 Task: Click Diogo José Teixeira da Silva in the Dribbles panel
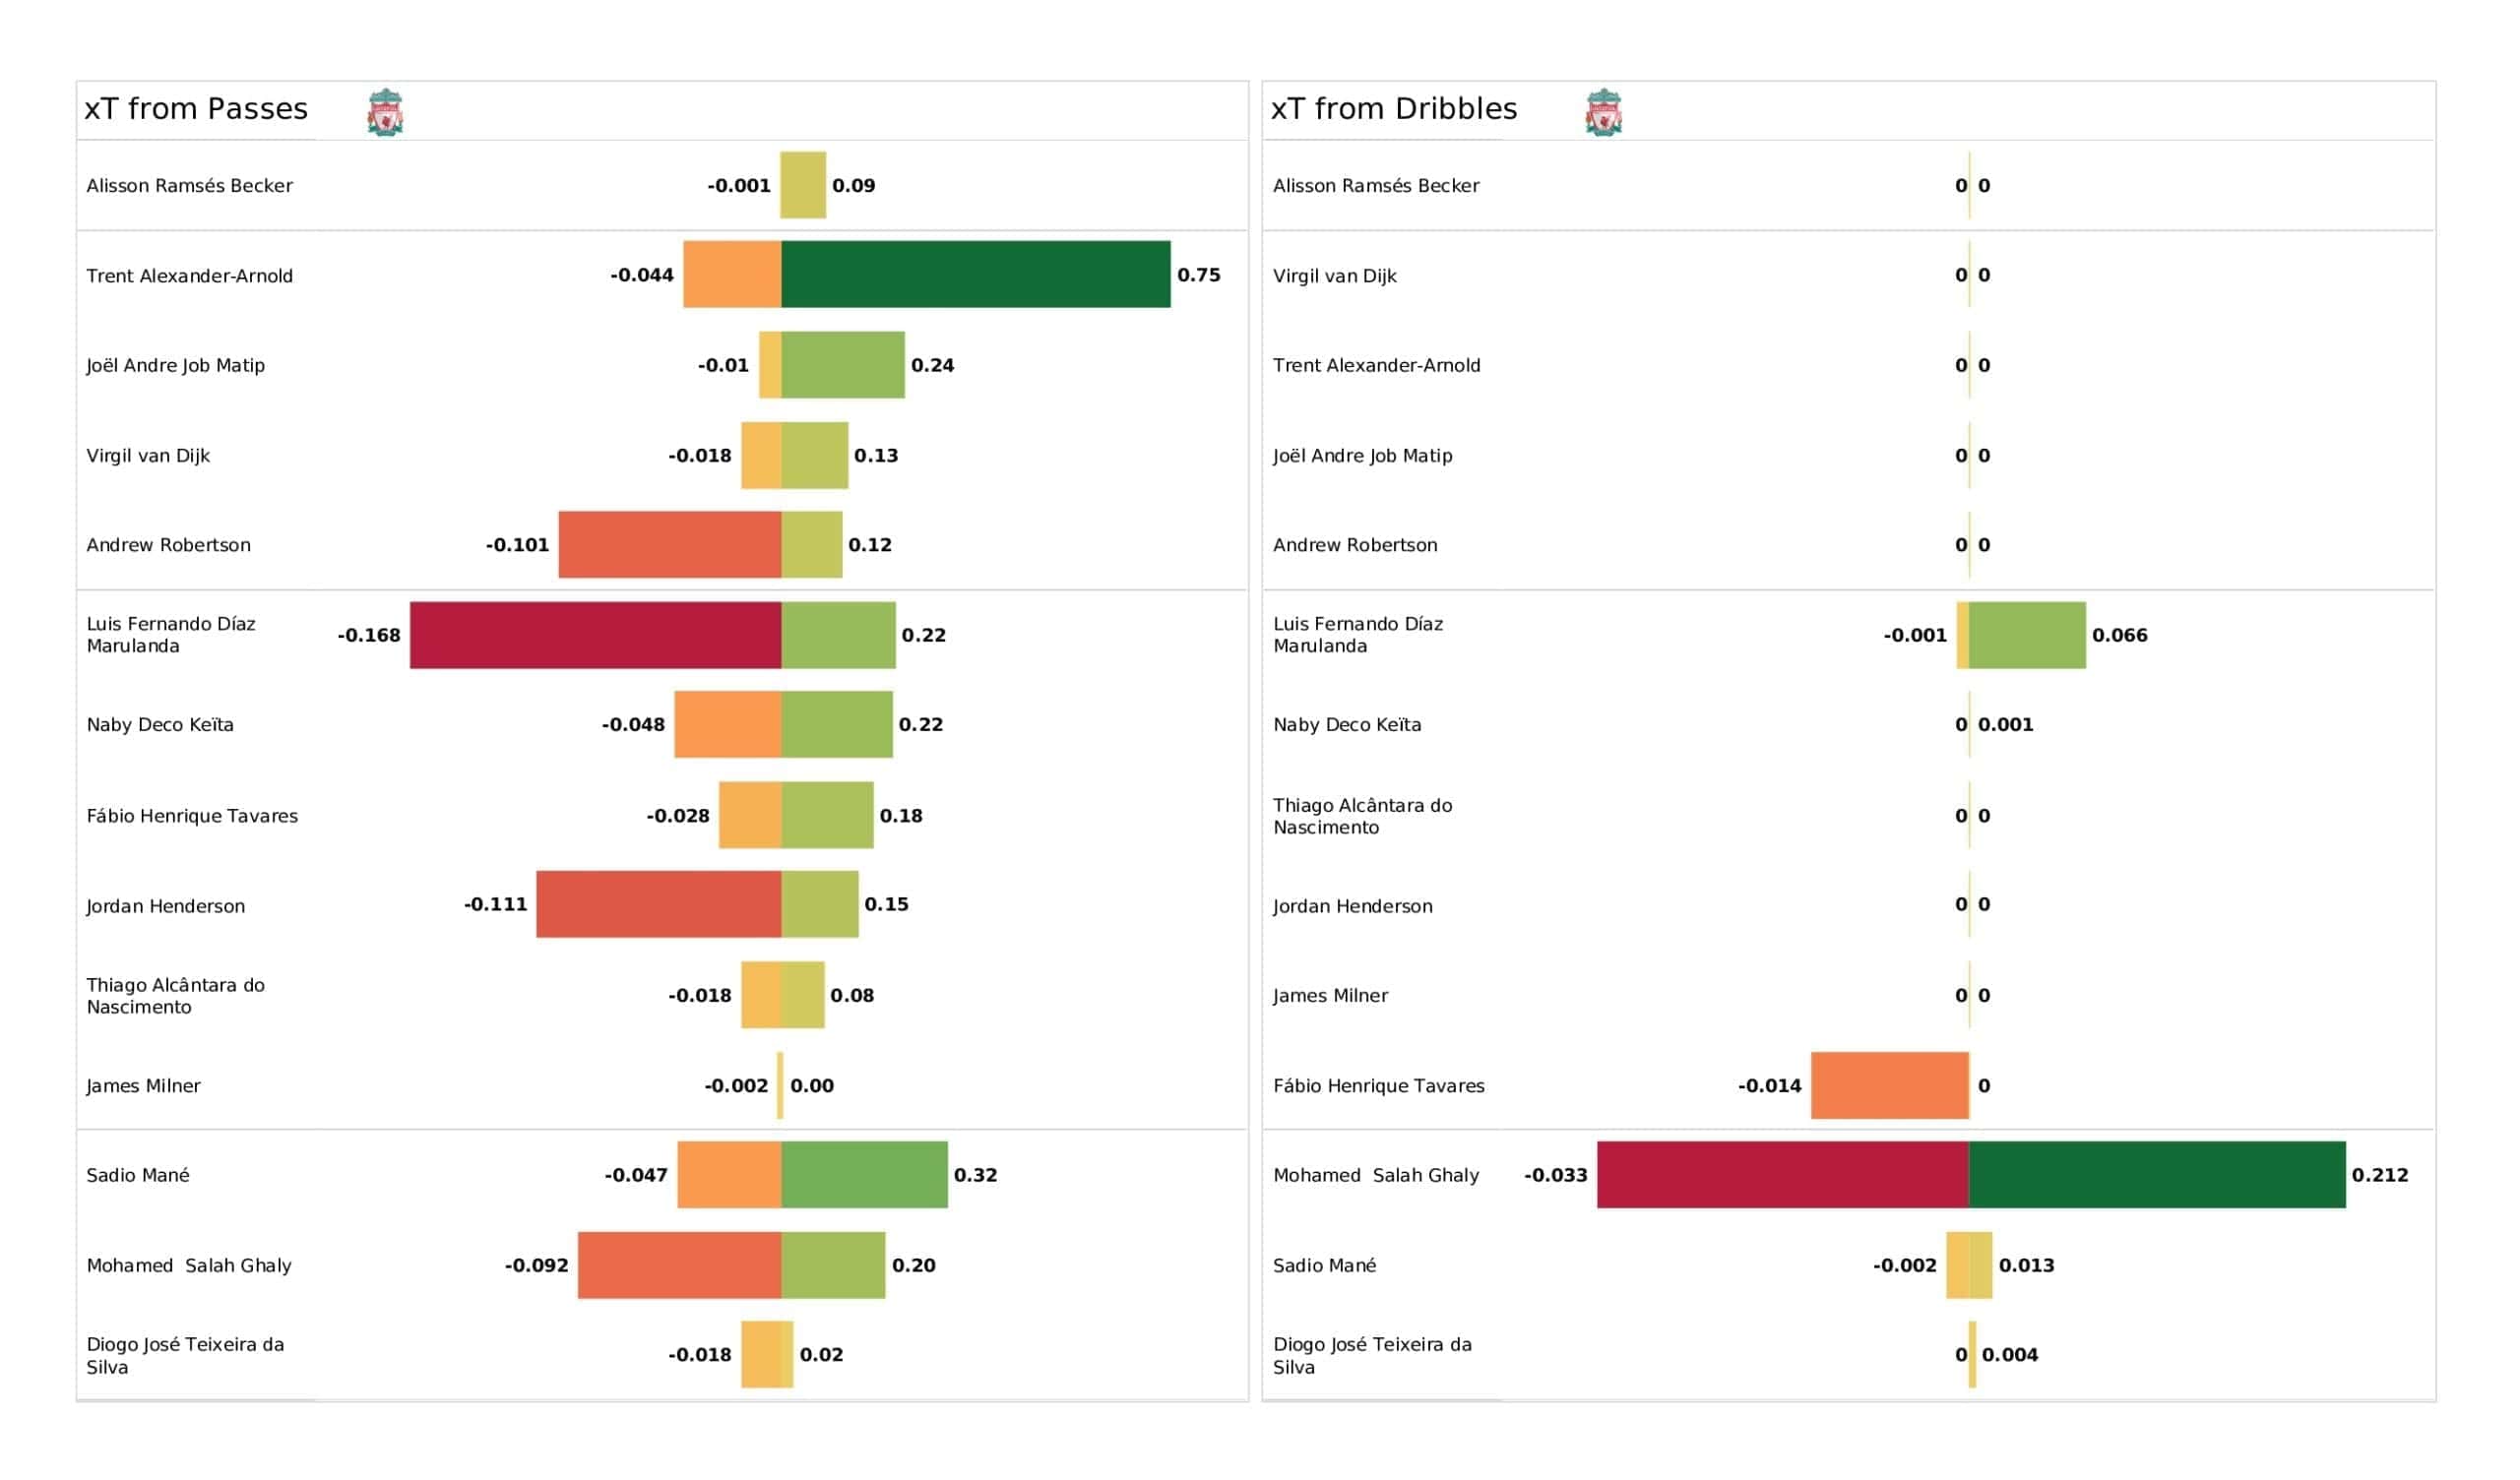(1371, 1355)
